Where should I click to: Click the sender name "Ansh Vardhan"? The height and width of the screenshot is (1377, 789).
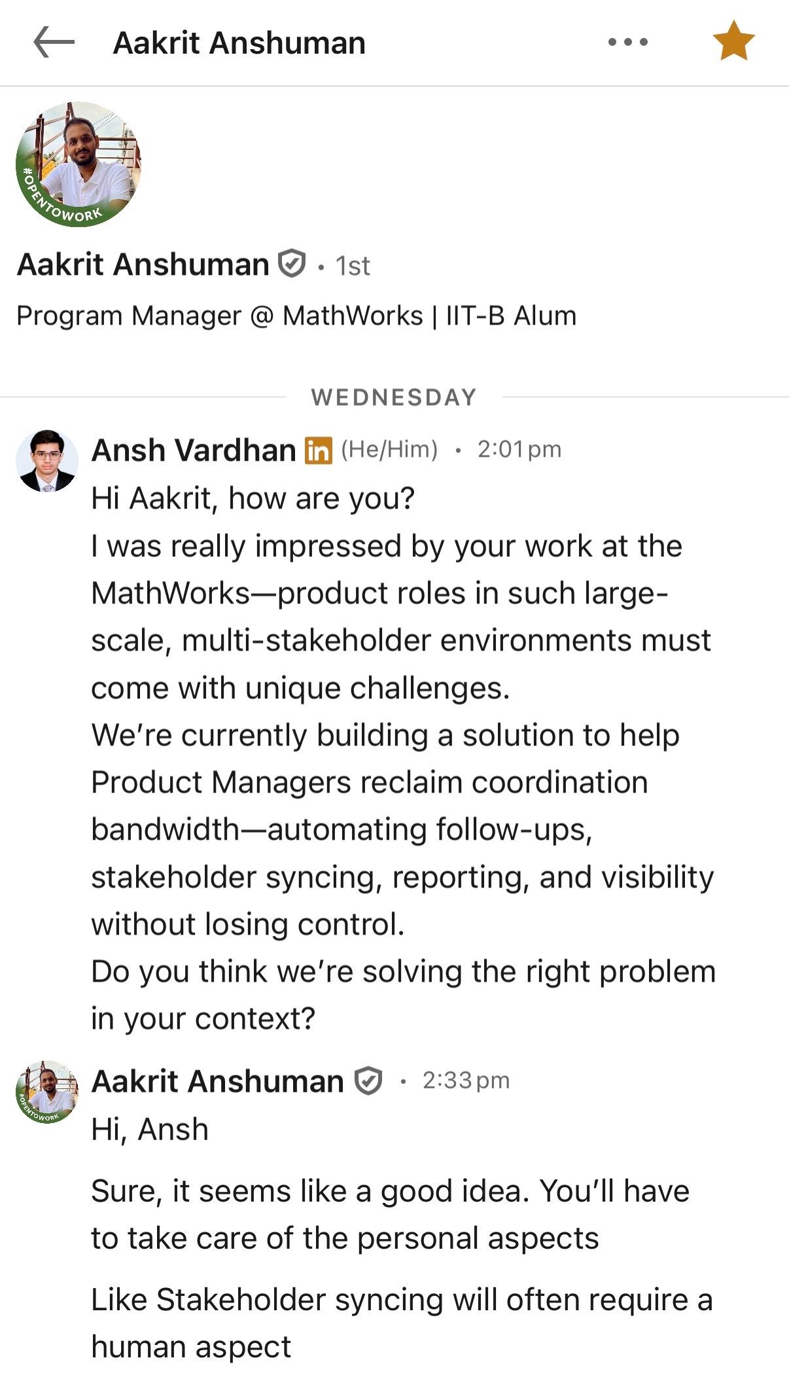click(x=194, y=450)
